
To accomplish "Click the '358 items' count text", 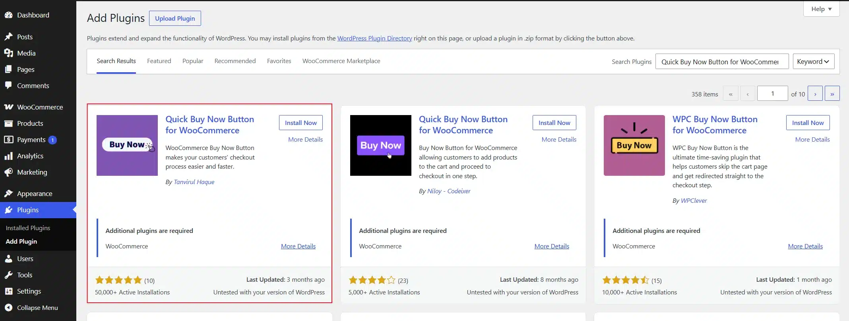I will tap(705, 94).
